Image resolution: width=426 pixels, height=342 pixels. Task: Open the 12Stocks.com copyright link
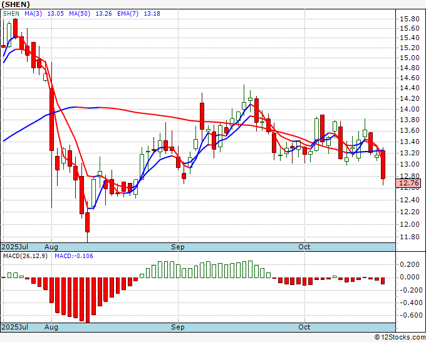coord(400,338)
